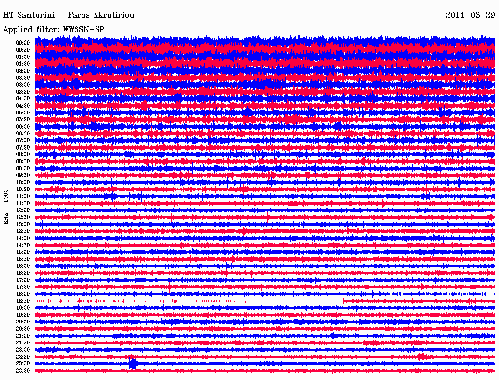Screen dimensions: 499x380
Task: Select the 14:00 time label
Action: 22,238
